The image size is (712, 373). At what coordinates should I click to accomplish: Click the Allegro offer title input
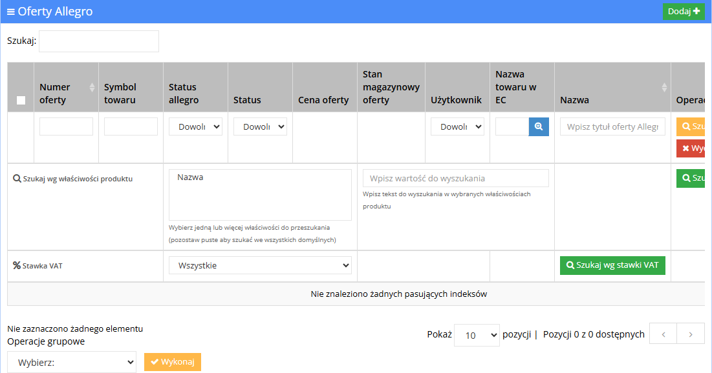[612, 126]
